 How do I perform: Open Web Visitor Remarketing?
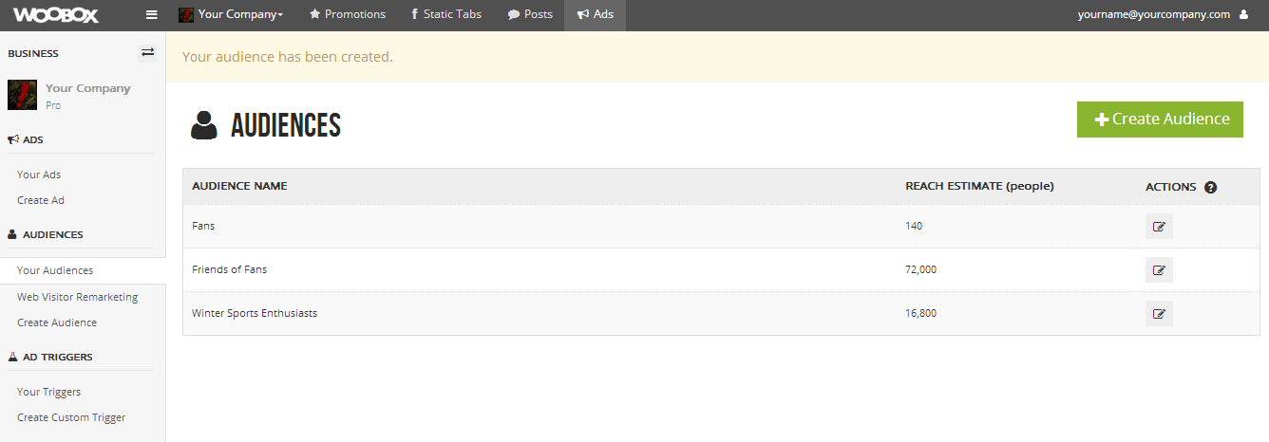click(x=77, y=297)
